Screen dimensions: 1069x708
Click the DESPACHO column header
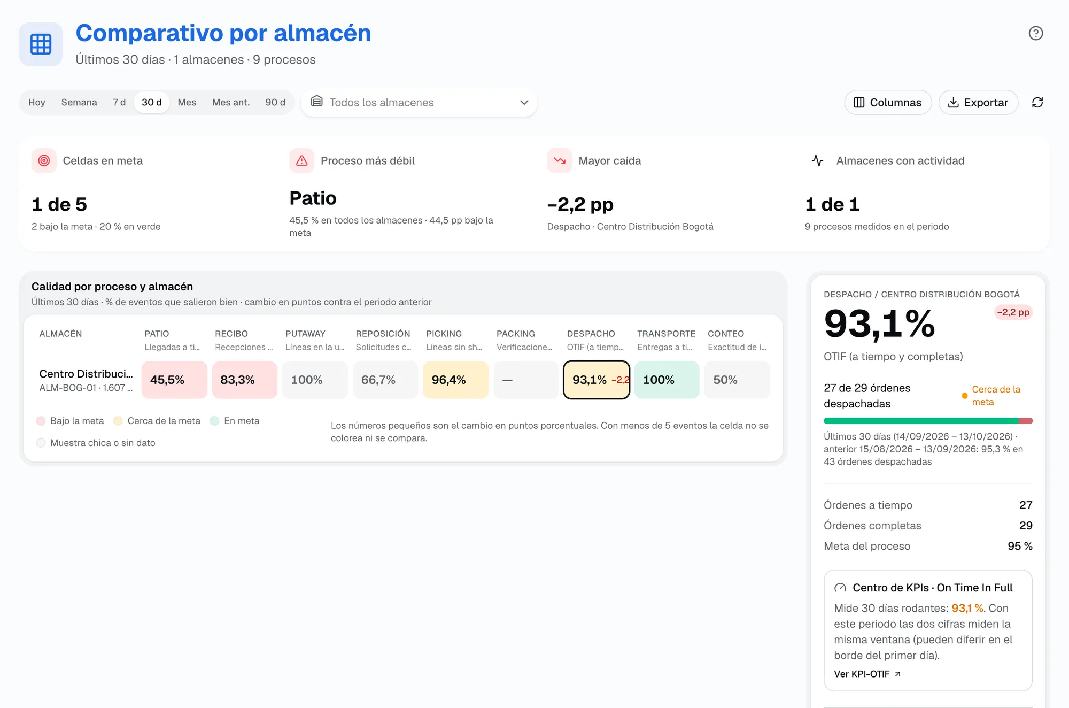(x=591, y=334)
